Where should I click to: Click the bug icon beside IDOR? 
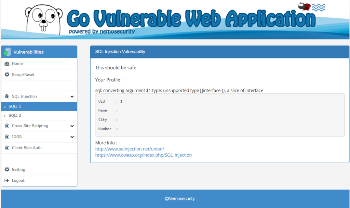[7, 137]
